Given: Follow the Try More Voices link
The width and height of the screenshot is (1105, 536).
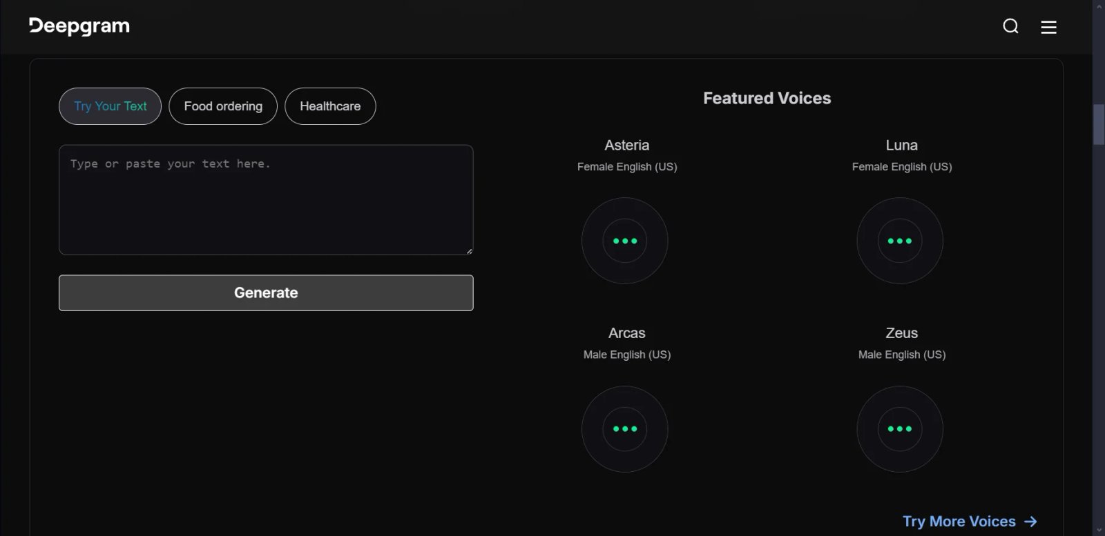Looking at the screenshot, I should [970, 522].
